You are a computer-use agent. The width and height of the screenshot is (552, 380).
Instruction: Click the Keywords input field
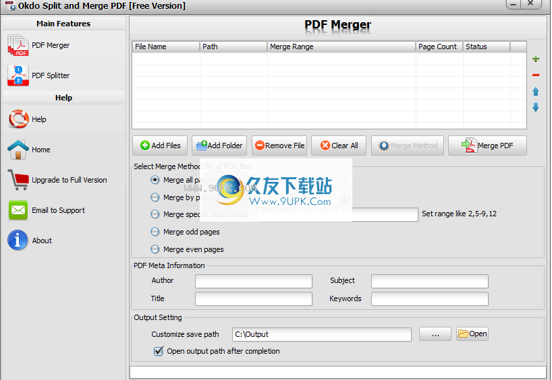point(429,298)
